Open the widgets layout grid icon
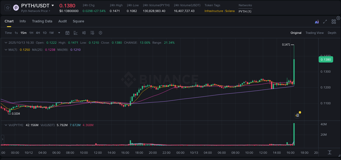Viewport: 341px width, 160px height. (333, 21)
